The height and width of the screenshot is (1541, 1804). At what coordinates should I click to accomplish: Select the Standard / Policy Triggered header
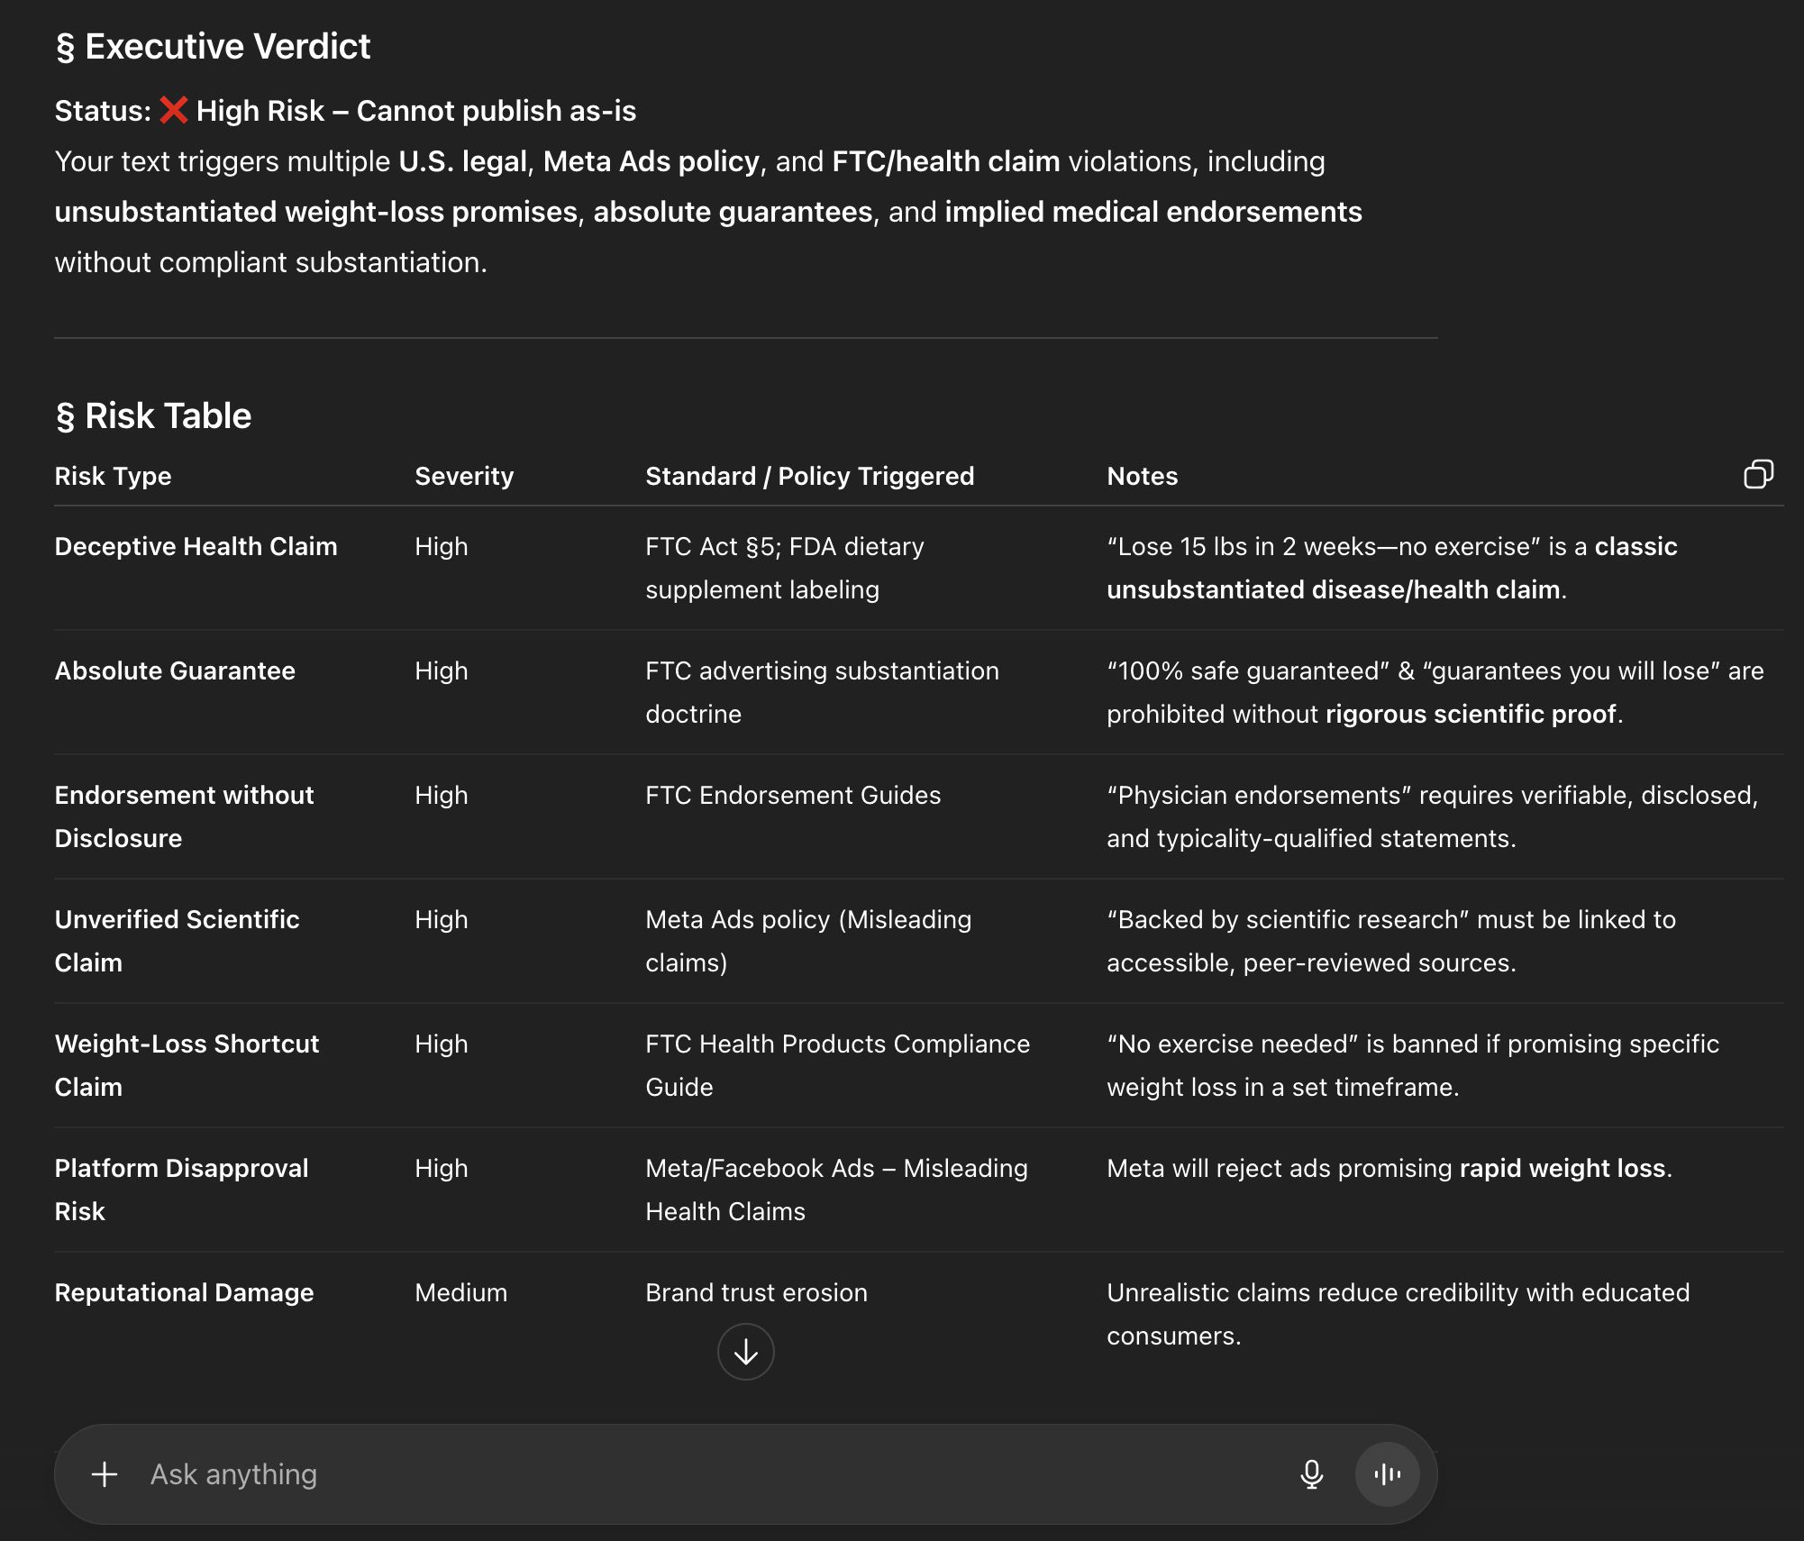pos(809,476)
